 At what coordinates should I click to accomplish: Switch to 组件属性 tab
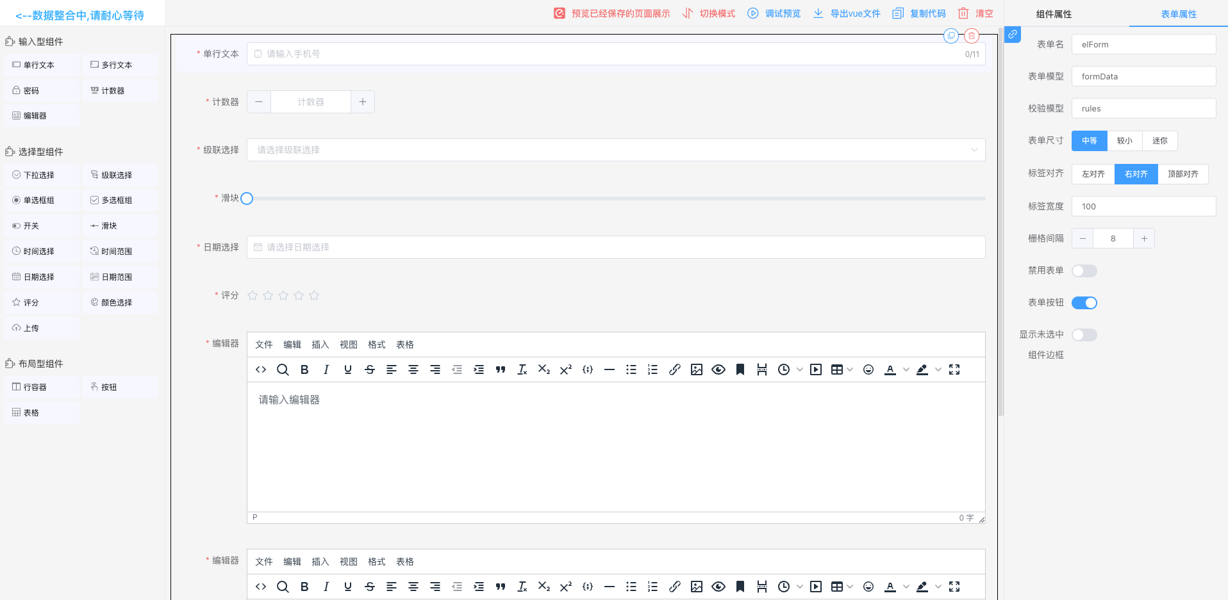(x=1054, y=14)
